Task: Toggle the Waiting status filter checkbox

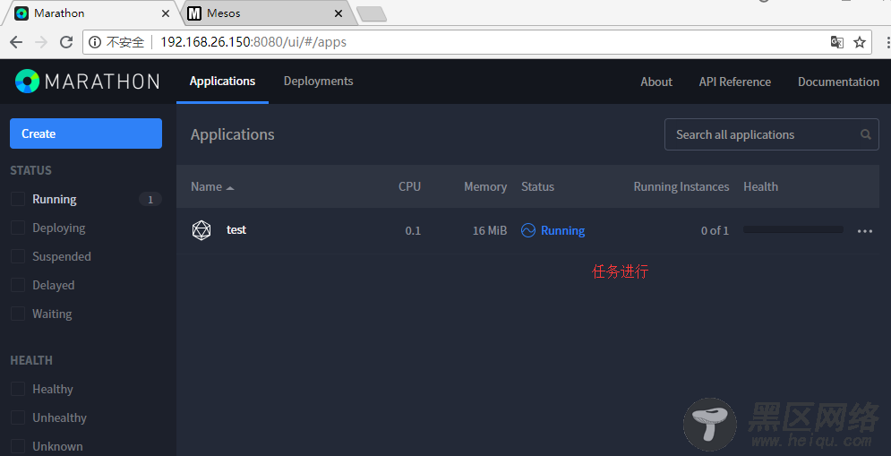Action: coord(18,314)
